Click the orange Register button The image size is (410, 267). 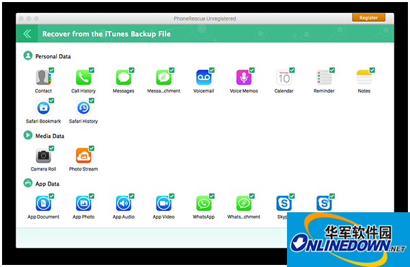368,18
